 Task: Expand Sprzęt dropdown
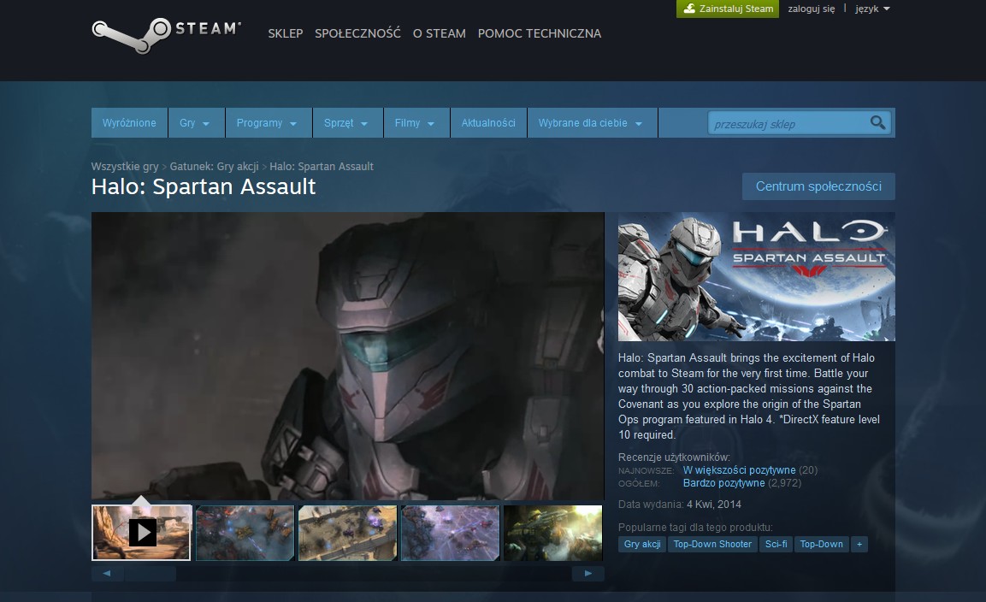point(348,122)
